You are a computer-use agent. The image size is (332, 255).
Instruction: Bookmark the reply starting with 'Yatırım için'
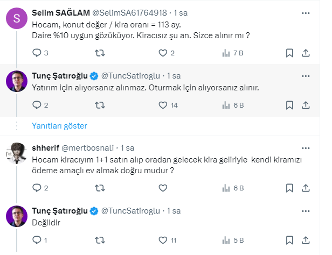[x=289, y=105]
